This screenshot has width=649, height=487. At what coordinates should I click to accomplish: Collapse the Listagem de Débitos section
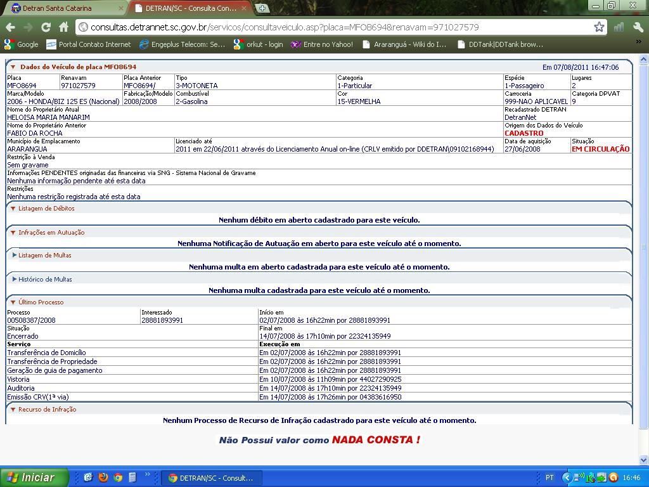[13, 209]
